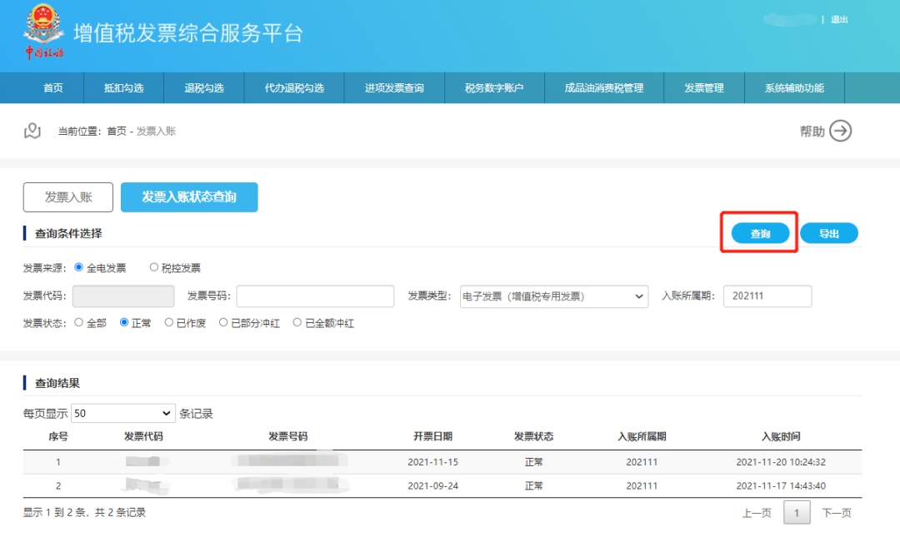Switch to 退税勾选 section
900x542 pixels.
coord(202,87)
